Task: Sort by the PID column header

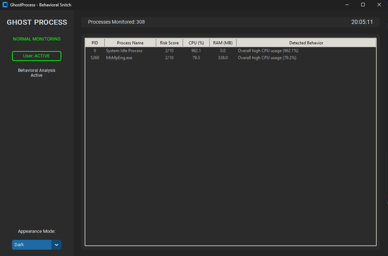Action: (95, 43)
